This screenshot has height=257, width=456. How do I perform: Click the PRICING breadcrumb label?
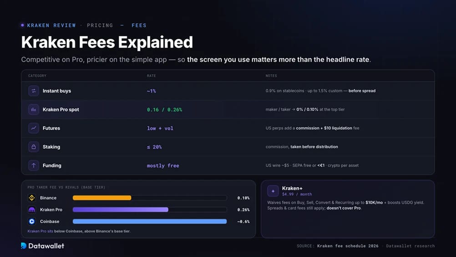click(x=100, y=26)
